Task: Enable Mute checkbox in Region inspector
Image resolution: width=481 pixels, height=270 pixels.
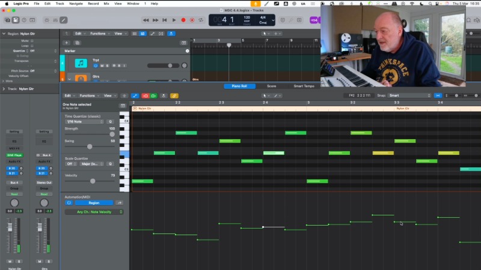Action: click(32, 41)
